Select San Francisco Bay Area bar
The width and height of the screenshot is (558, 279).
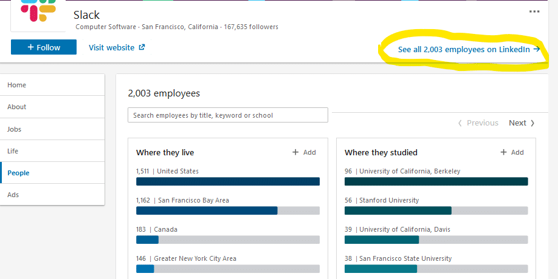228,210
